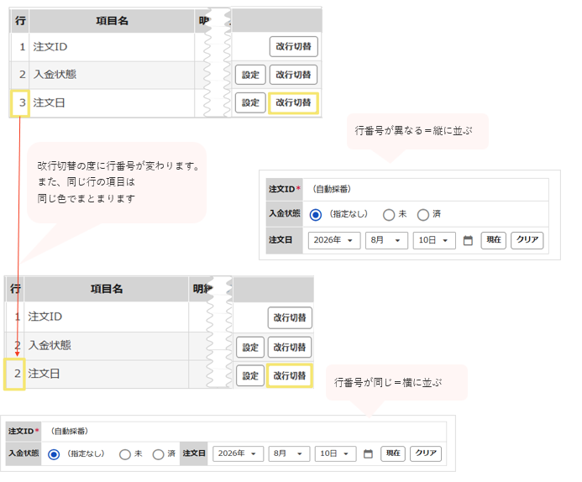Click 入金状態 label in the side-by-side form
This screenshot has height=482, width=582.
(24, 453)
